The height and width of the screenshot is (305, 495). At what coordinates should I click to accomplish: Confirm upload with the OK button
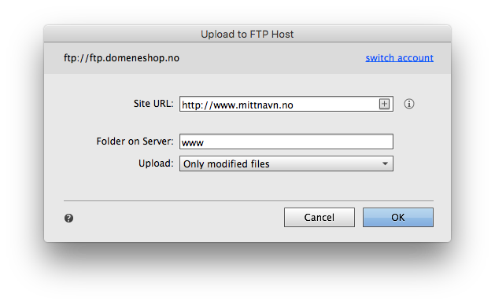point(398,217)
